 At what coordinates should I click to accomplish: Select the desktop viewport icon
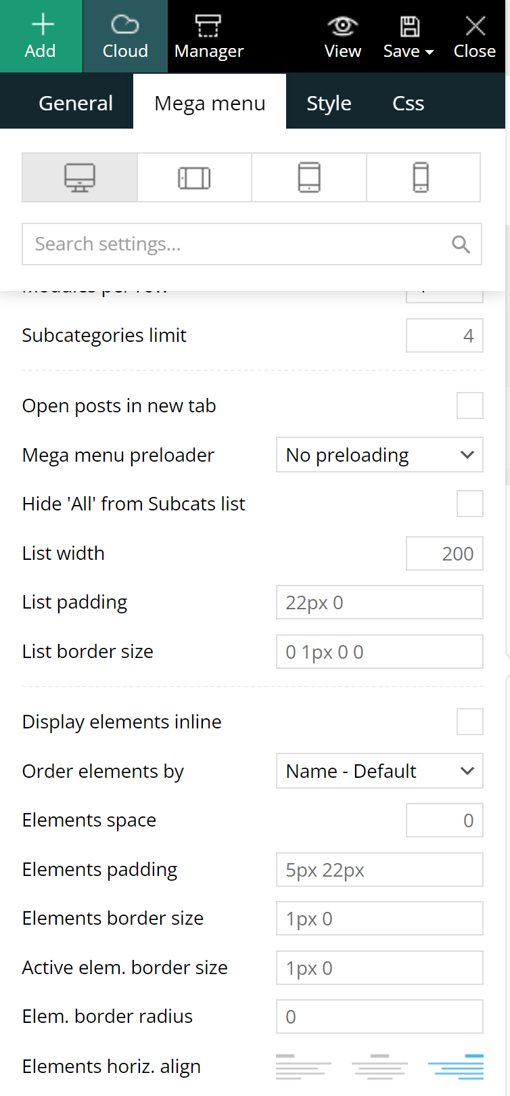point(80,177)
